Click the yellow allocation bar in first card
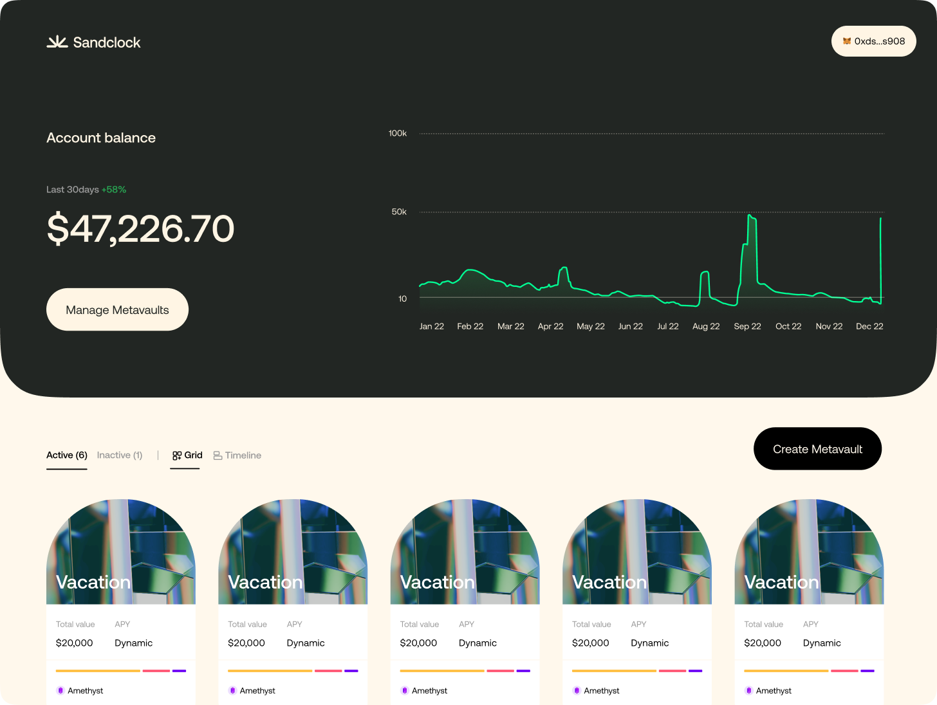The image size is (937, 705). click(98, 671)
